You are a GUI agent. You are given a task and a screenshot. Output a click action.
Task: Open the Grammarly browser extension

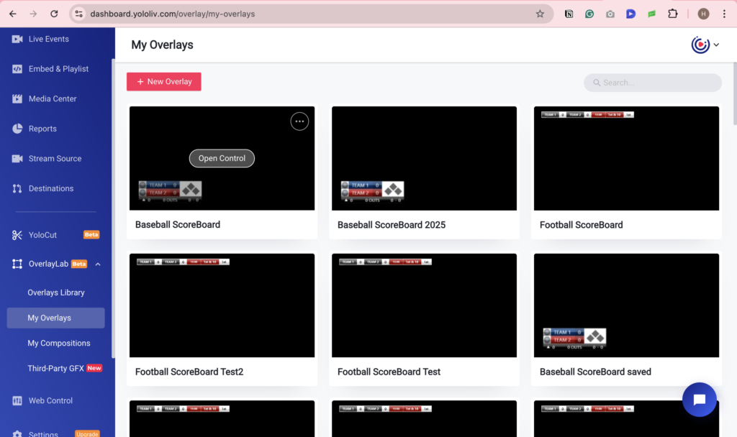(589, 14)
